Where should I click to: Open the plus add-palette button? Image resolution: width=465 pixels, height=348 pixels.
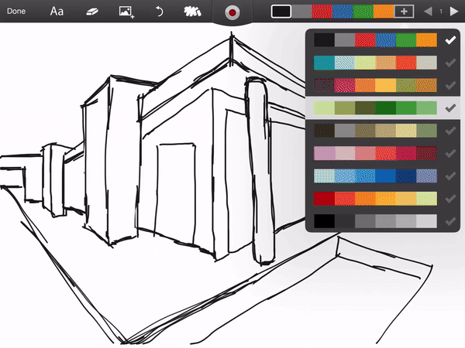point(404,12)
